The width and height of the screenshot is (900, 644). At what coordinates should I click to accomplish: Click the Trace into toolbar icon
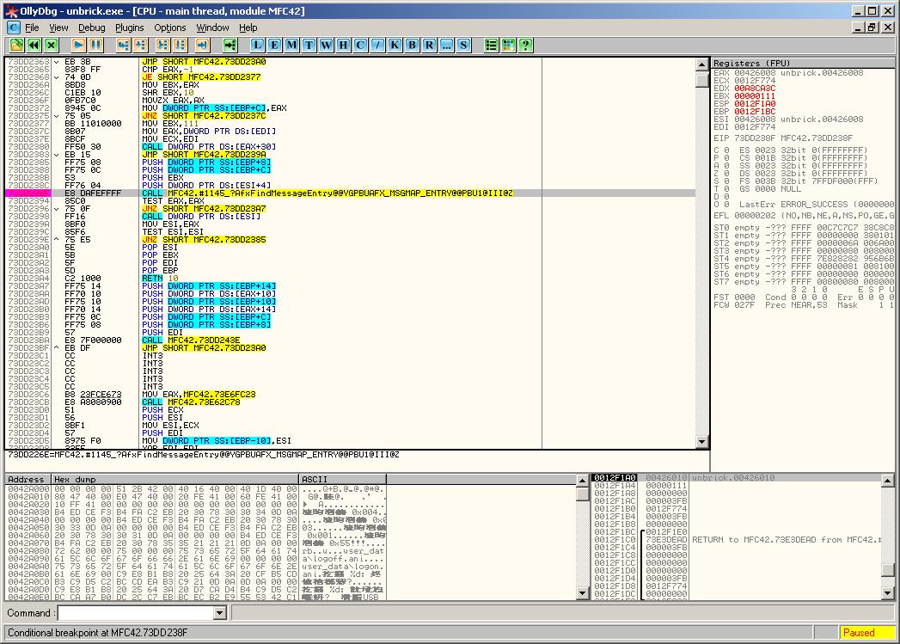[x=163, y=45]
